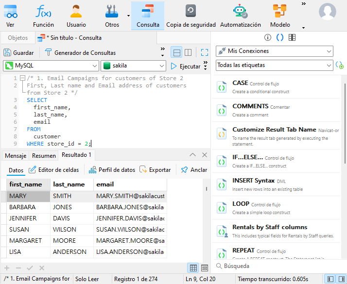
Task: Click Exportar results
Action: point(155,170)
